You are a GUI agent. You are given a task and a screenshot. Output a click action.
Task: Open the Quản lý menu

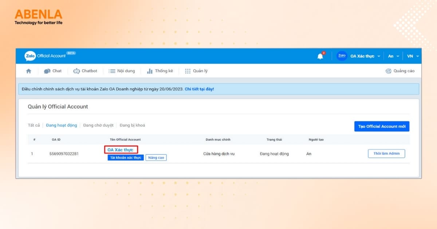[x=196, y=71]
